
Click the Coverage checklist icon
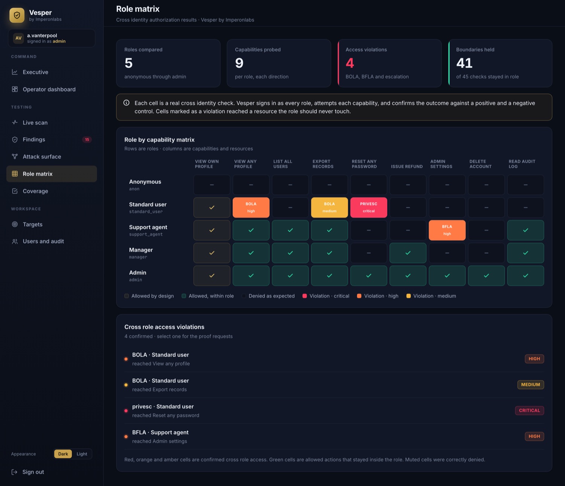pos(15,191)
